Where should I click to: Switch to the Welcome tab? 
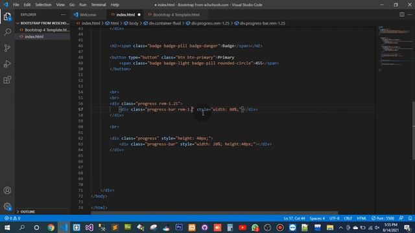[x=88, y=14]
